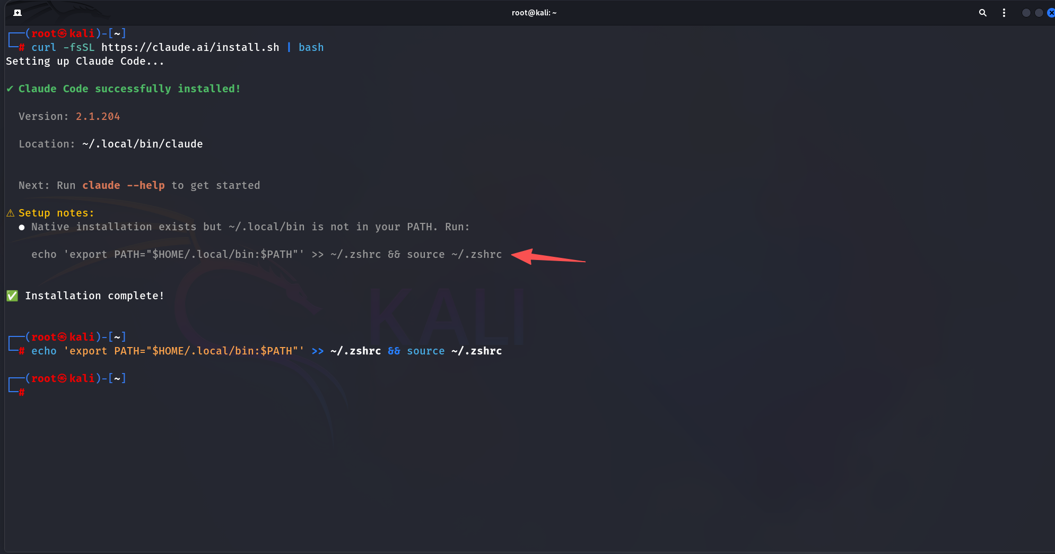Open the https://claude.ai/install.sh URL

(x=190, y=47)
